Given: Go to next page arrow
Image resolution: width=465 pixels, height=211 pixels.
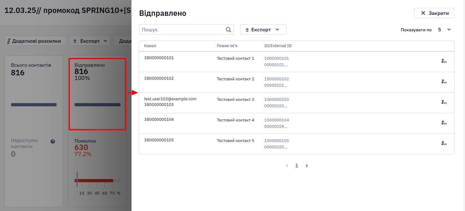Looking at the screenshot, I should click(307, 166).
